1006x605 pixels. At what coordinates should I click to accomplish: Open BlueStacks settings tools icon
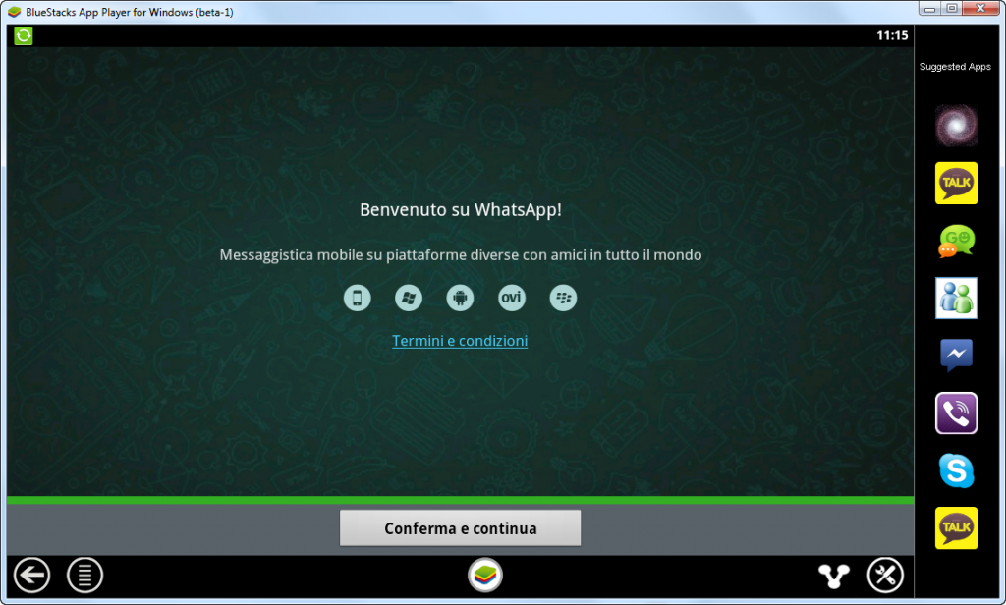click(x=885, y=575)
